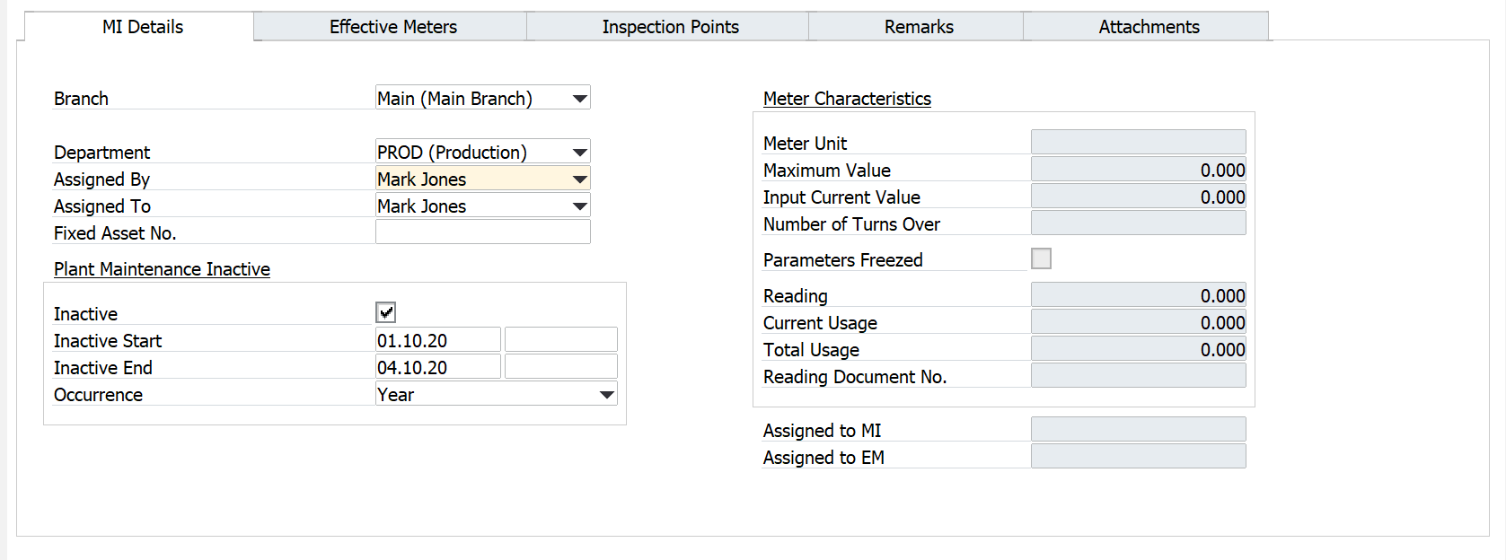
Task: Toggle the Parameters Freezed checkbox
Action: click(1041, 259)
